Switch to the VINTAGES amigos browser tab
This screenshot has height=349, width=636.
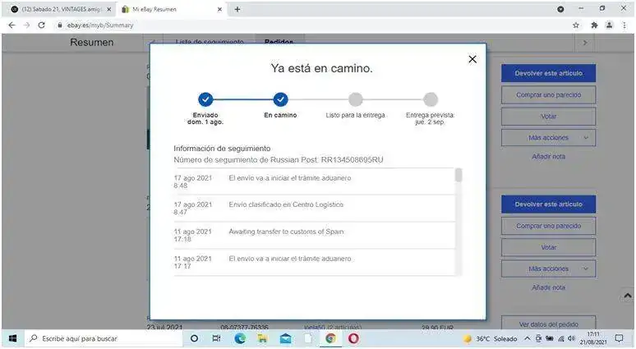58,9
